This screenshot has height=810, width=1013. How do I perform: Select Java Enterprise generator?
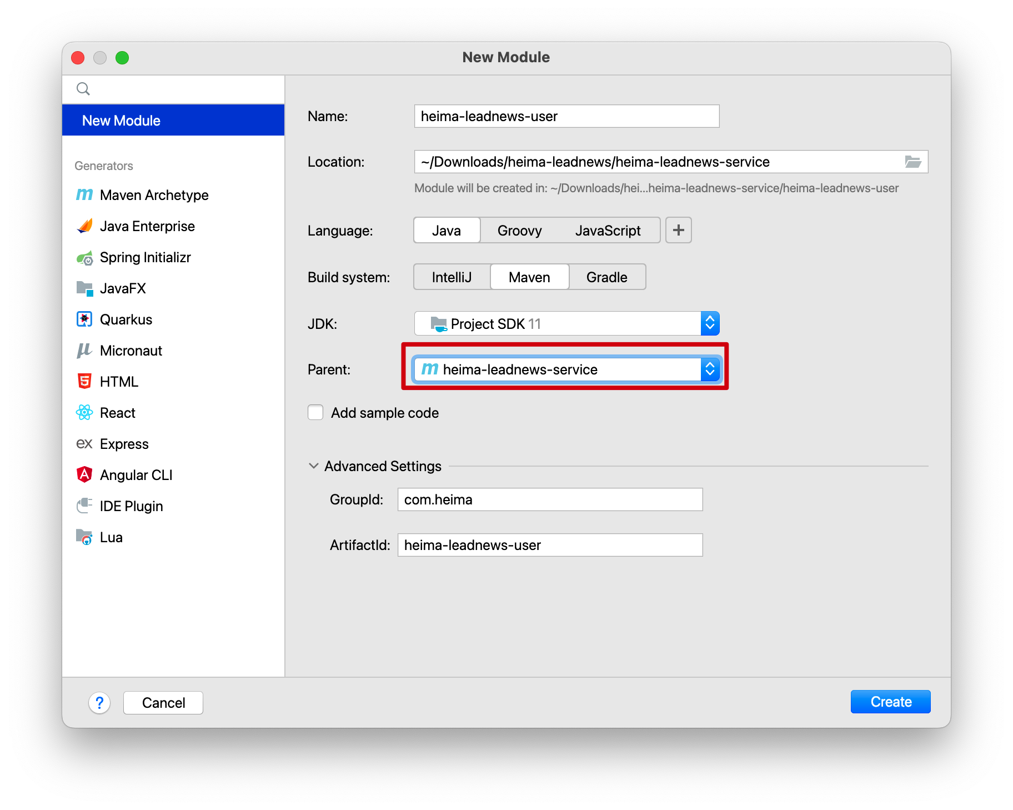(173, 226)
